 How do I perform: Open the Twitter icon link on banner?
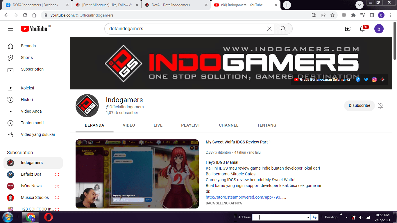pyautogui.click(x=366, y=80)
